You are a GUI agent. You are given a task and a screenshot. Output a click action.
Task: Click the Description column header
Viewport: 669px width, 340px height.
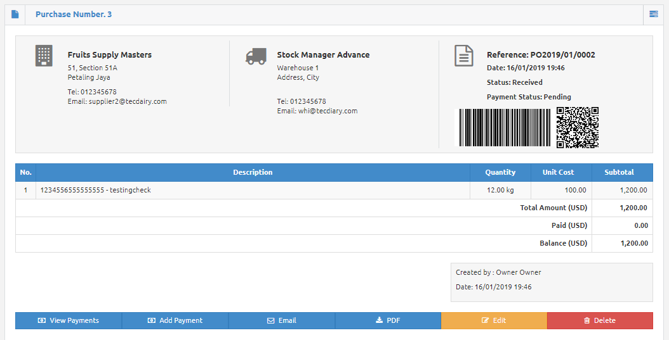pyautogui.click(x=253, y=172)
